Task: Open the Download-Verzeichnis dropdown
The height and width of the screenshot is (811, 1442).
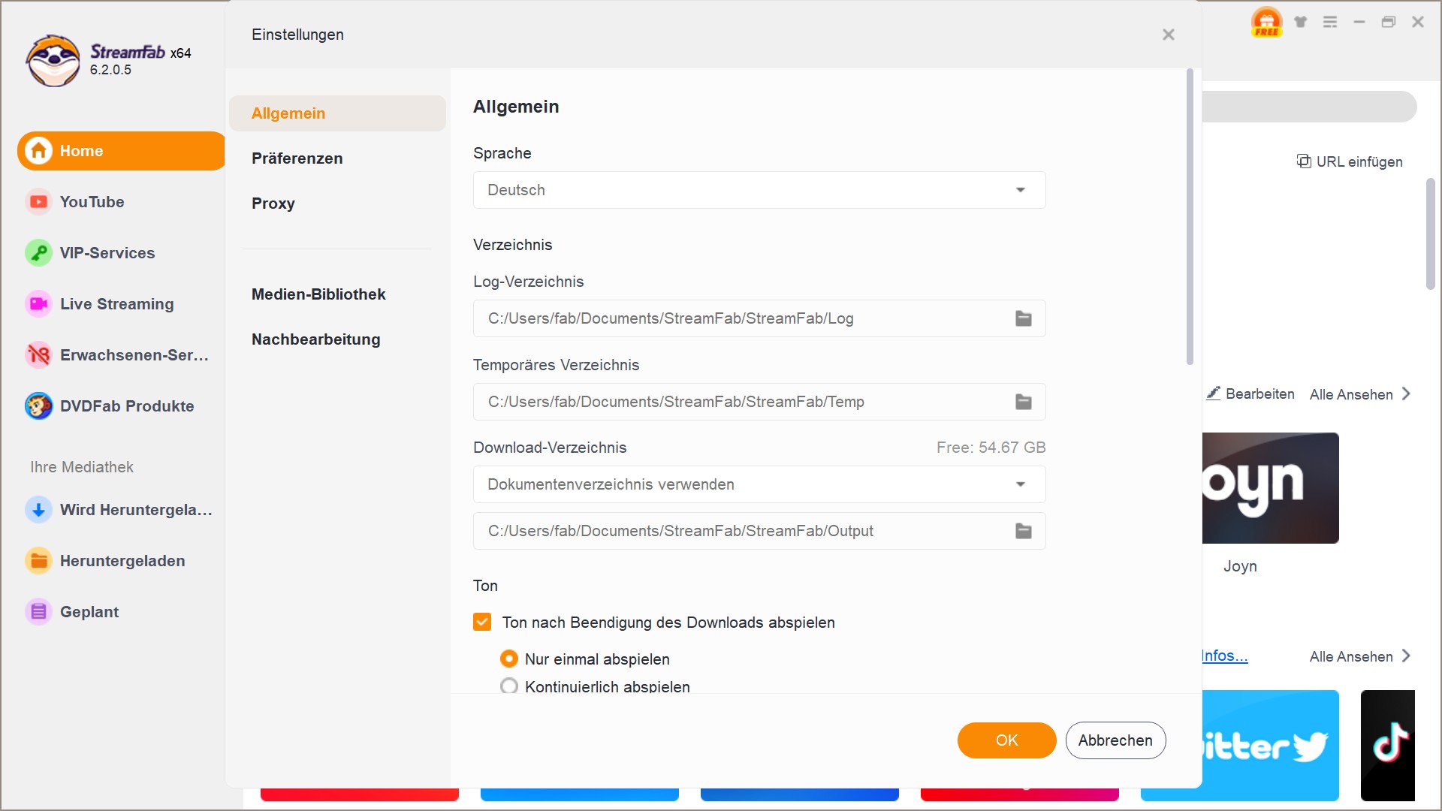Action: tap(756, 484)
